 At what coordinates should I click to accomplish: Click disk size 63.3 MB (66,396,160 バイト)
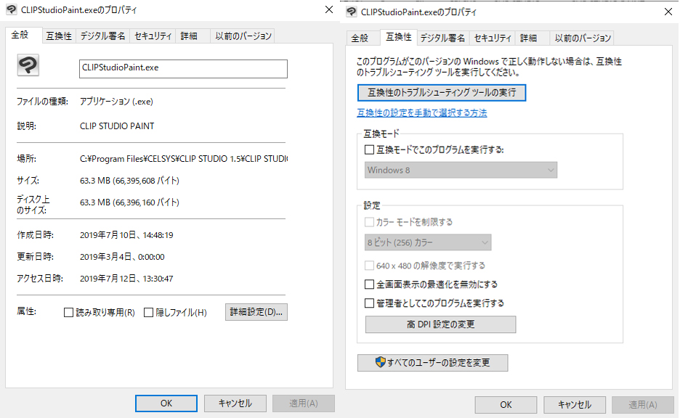pyautogui.click(x=129, y=202)
